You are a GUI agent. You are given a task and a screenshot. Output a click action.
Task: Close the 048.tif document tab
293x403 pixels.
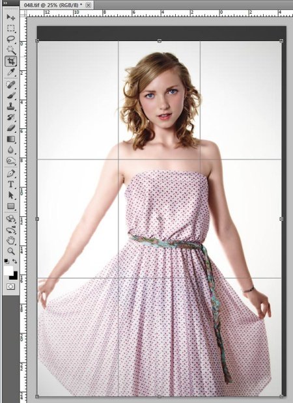88,5
